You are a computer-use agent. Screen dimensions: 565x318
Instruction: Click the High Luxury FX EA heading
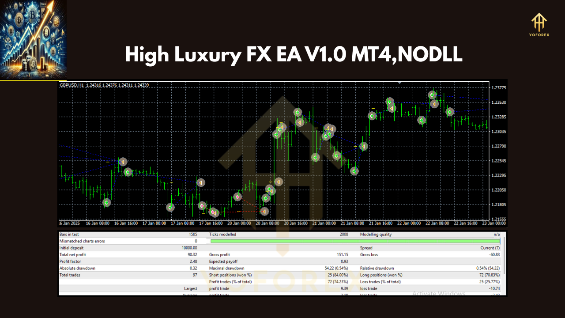(x=294, y=54)
